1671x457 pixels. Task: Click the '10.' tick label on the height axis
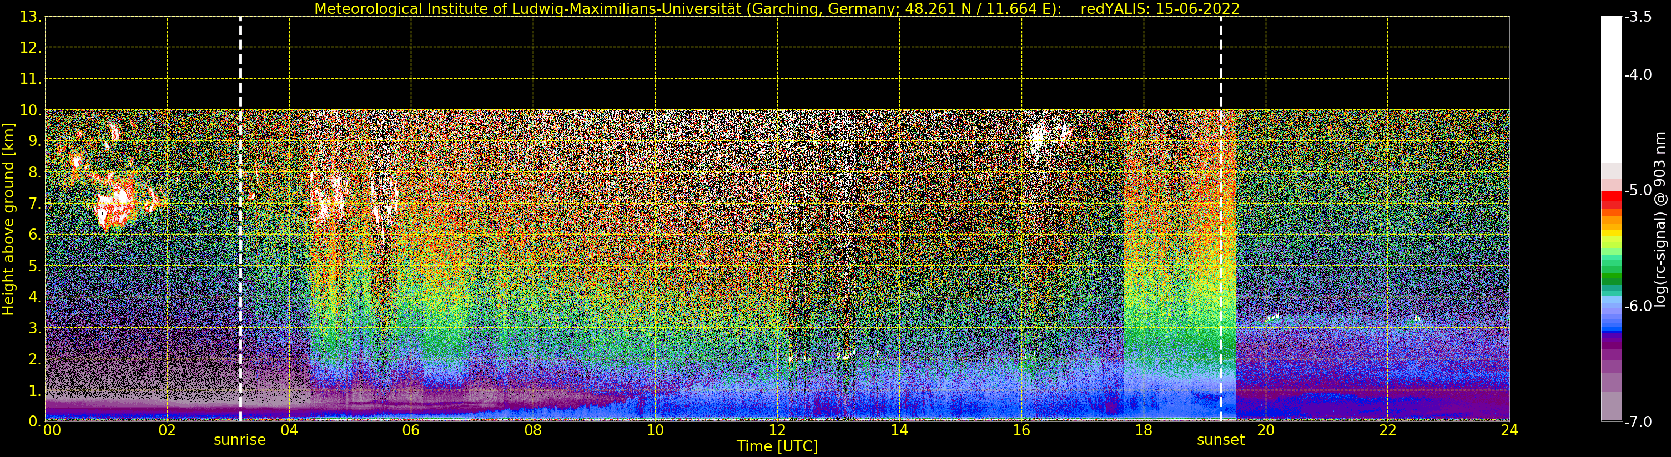(31, 110)
